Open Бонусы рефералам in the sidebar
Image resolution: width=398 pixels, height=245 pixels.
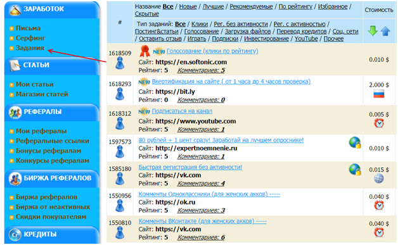[x=48, y=151]
